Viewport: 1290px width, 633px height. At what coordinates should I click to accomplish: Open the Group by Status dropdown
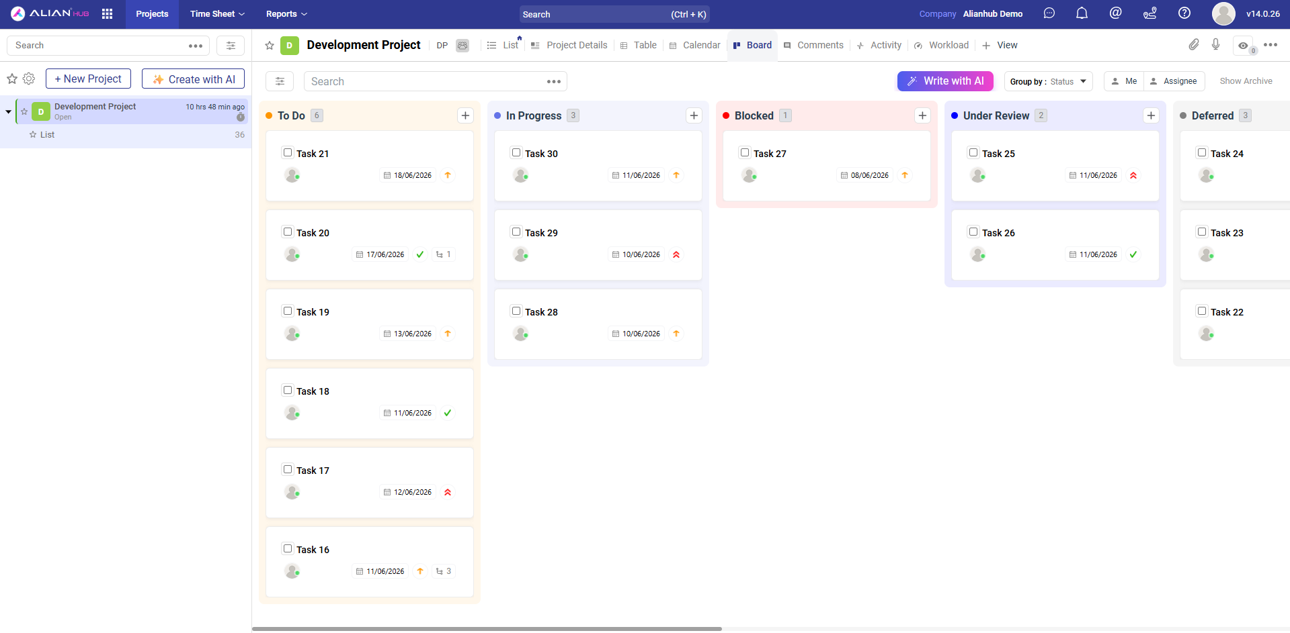1048,81
